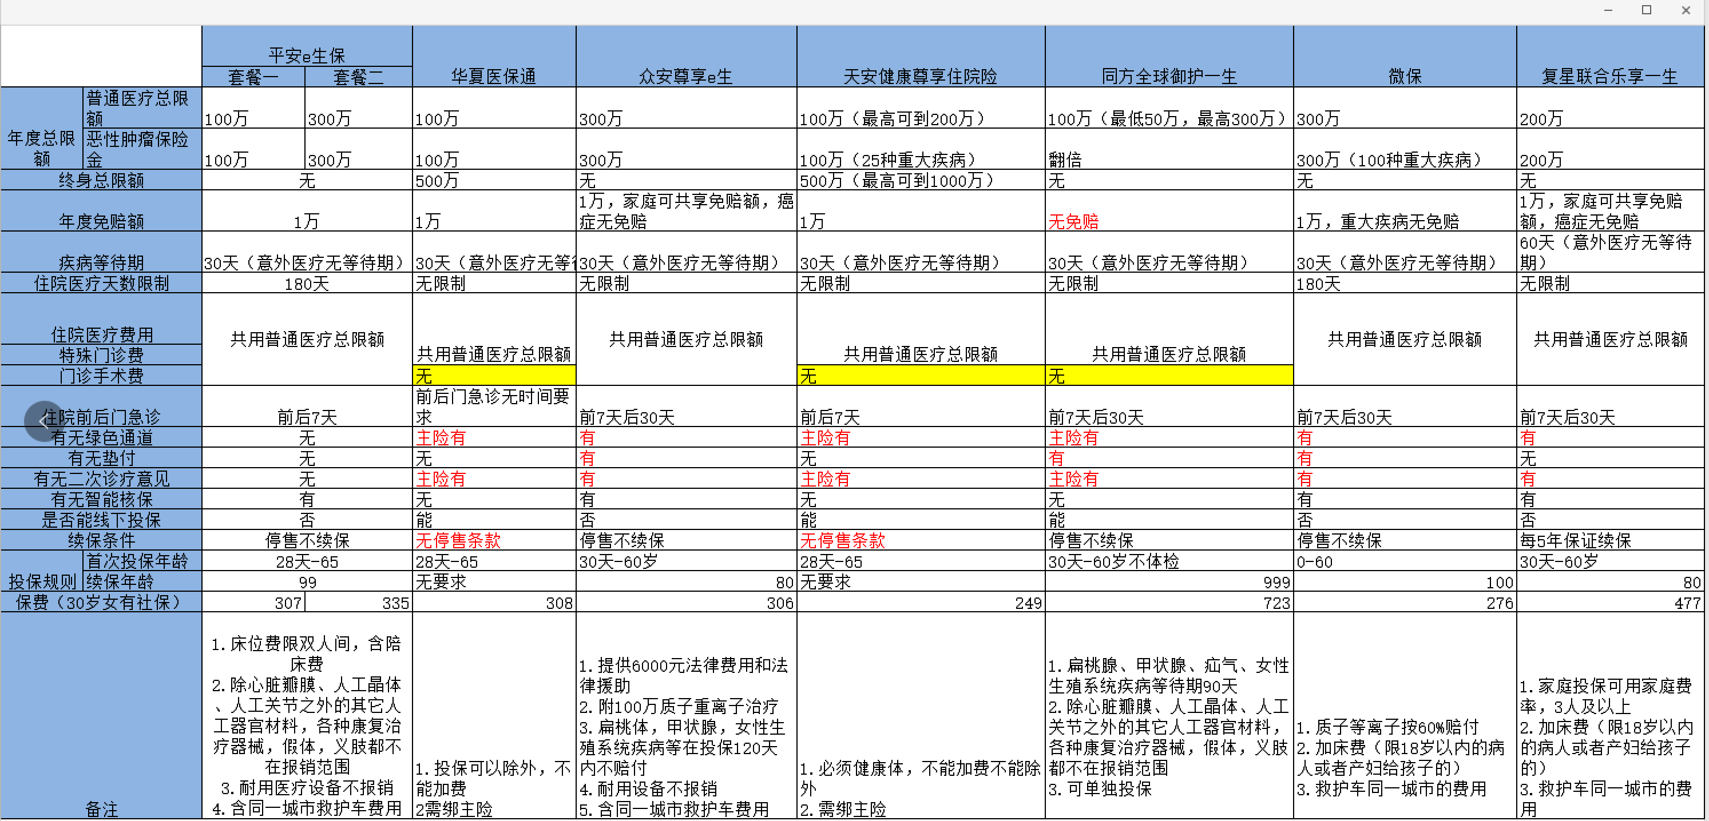Select the 华夏医保通 column header
The image size is (1709, 821).
click(494, 57)
